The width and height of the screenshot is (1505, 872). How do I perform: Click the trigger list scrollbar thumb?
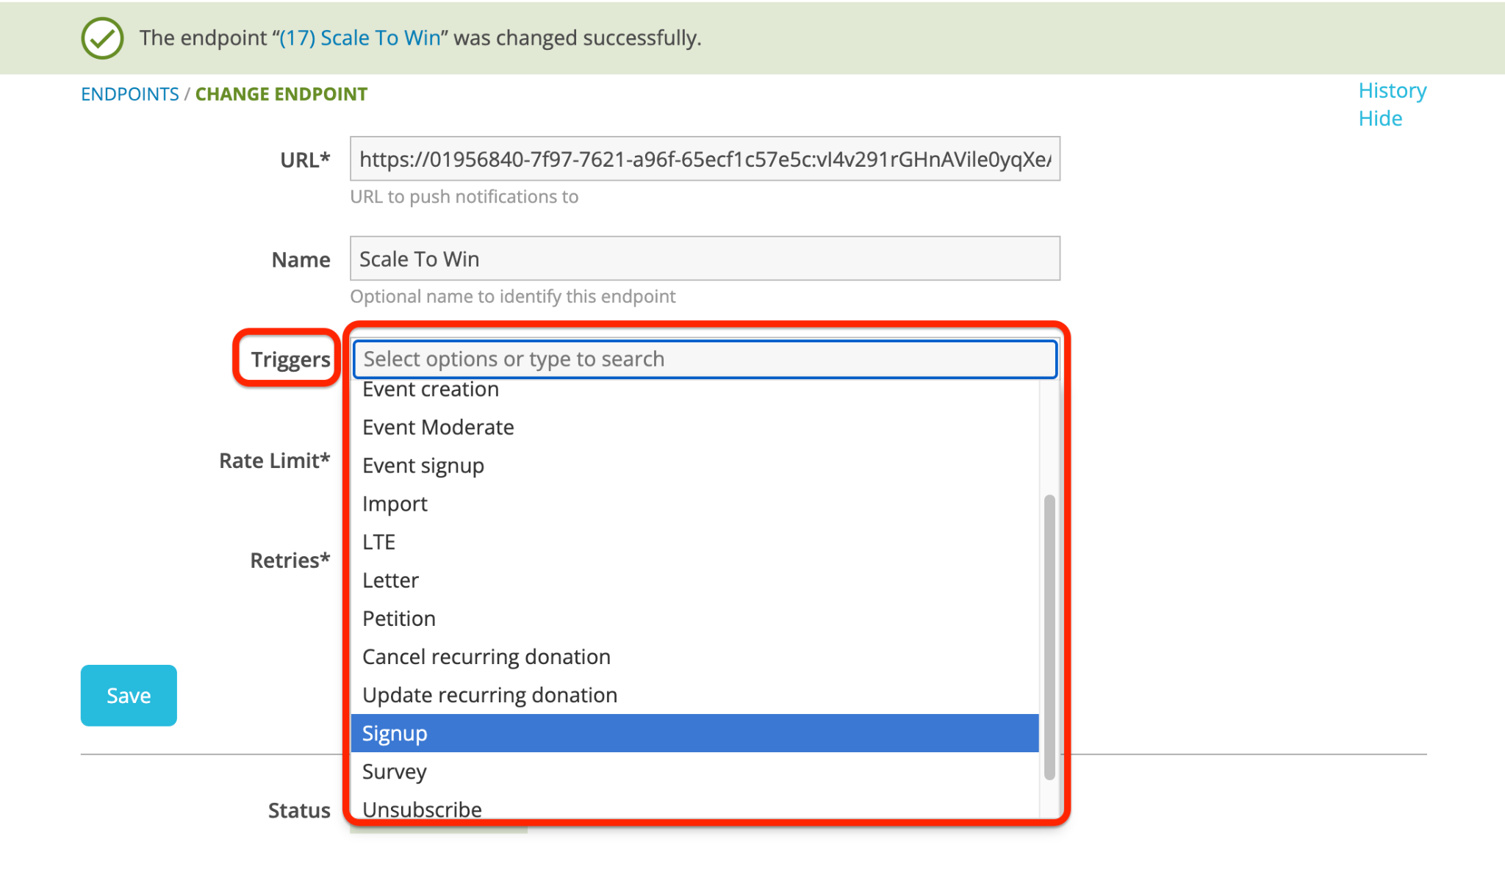1049,637
